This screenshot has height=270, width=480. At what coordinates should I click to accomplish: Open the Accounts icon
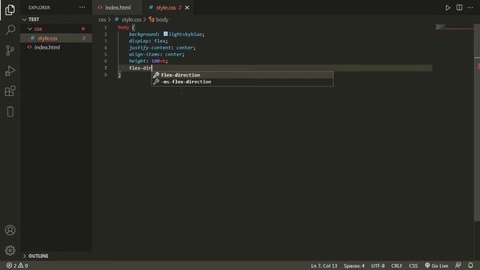point(10,230)
